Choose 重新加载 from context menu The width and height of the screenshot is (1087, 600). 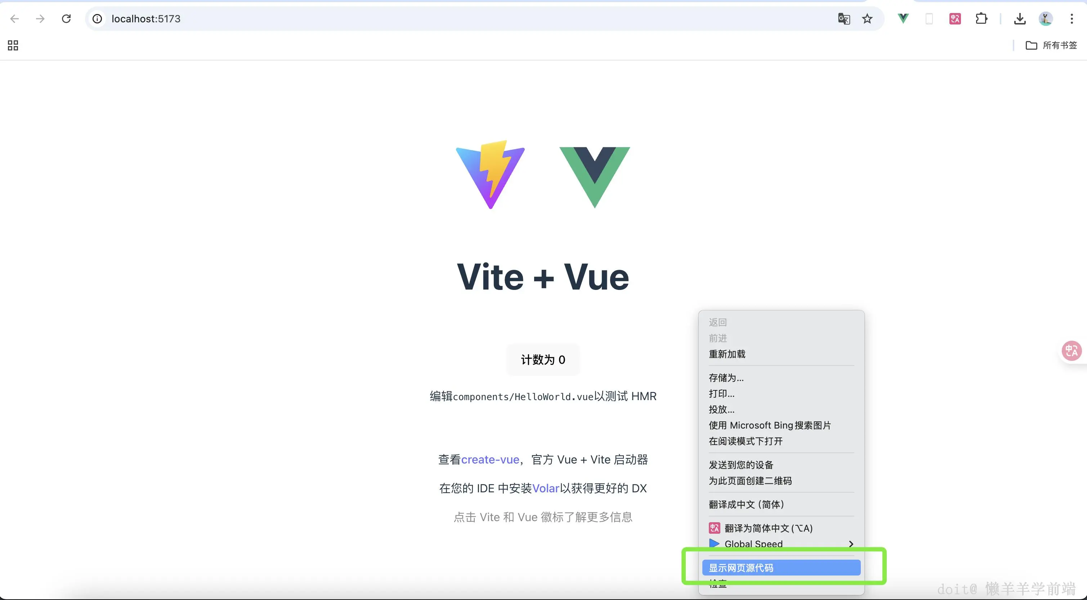click(x=726, y=354)
